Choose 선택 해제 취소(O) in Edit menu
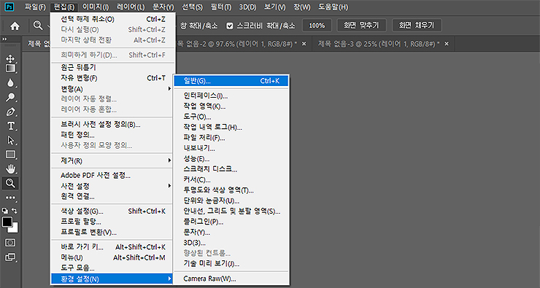 (x=113, y=19)
